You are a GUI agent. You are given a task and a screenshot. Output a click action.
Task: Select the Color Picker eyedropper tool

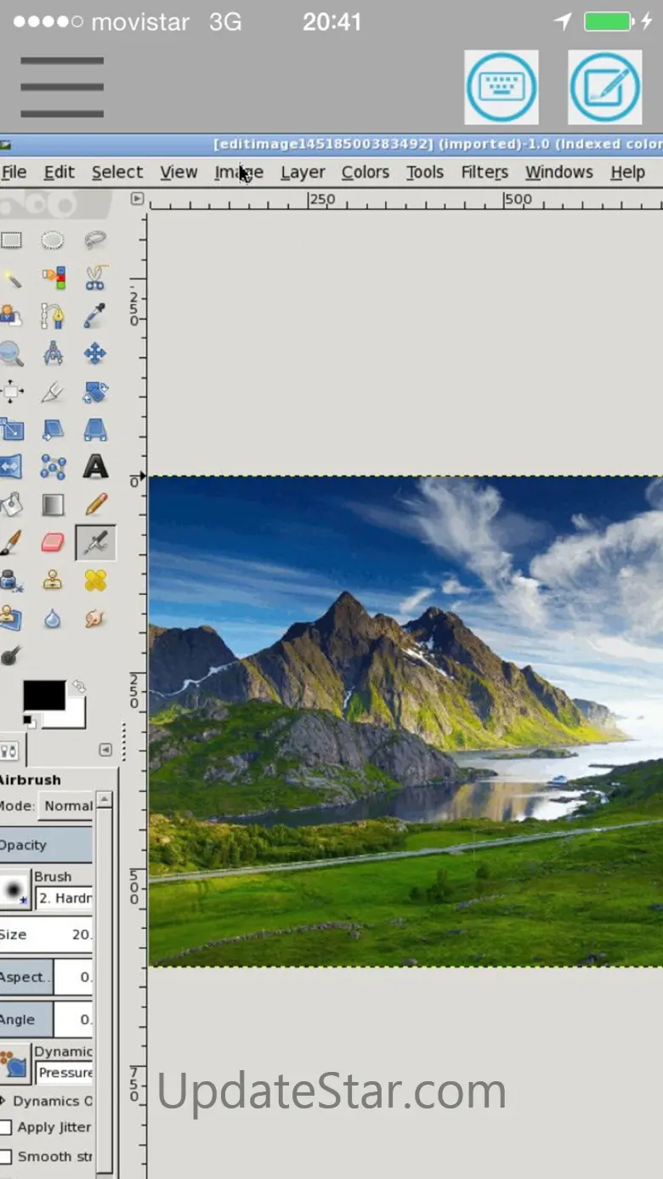(x=95, y=315)
